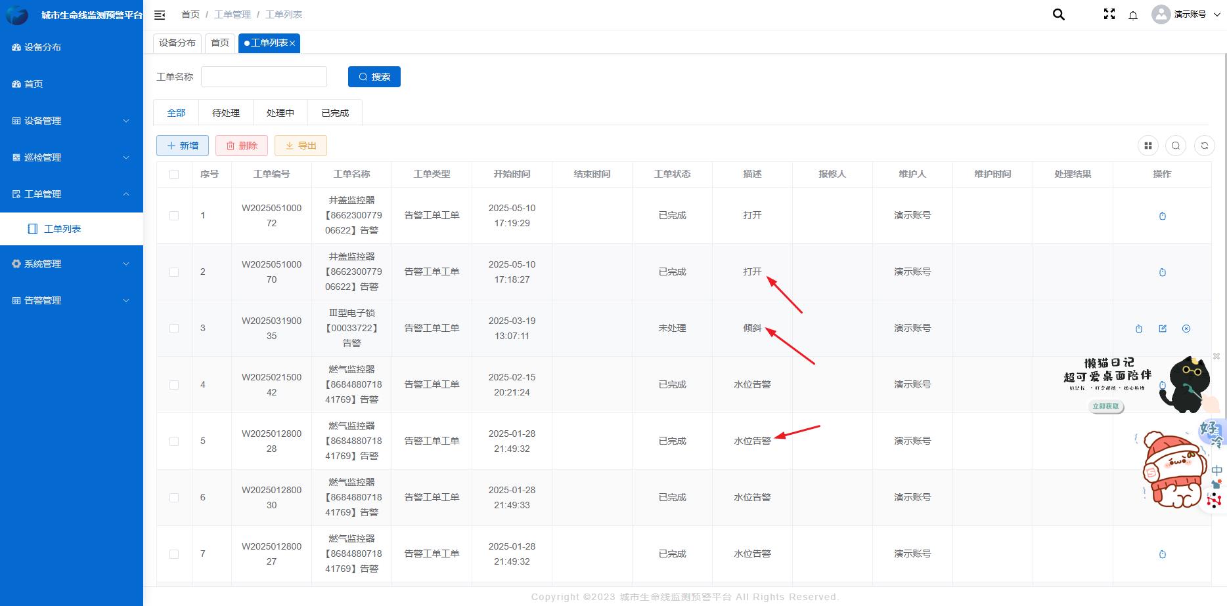Click the 新增 button

(183, 146)
